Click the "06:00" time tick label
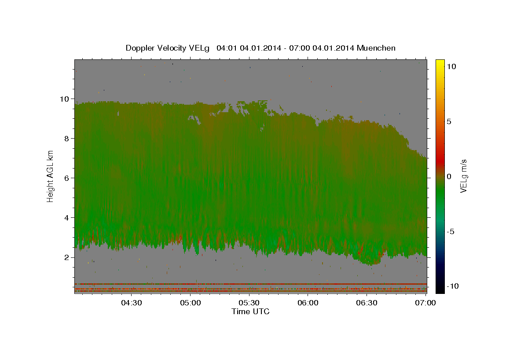Image resolution: width=528 pixels, height=352 pixels. point(308,303)
